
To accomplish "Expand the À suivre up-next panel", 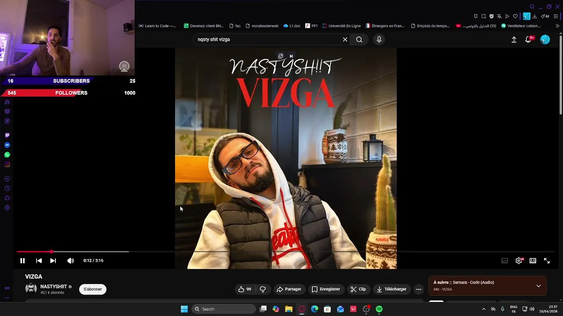I will [x=538, y=286].
